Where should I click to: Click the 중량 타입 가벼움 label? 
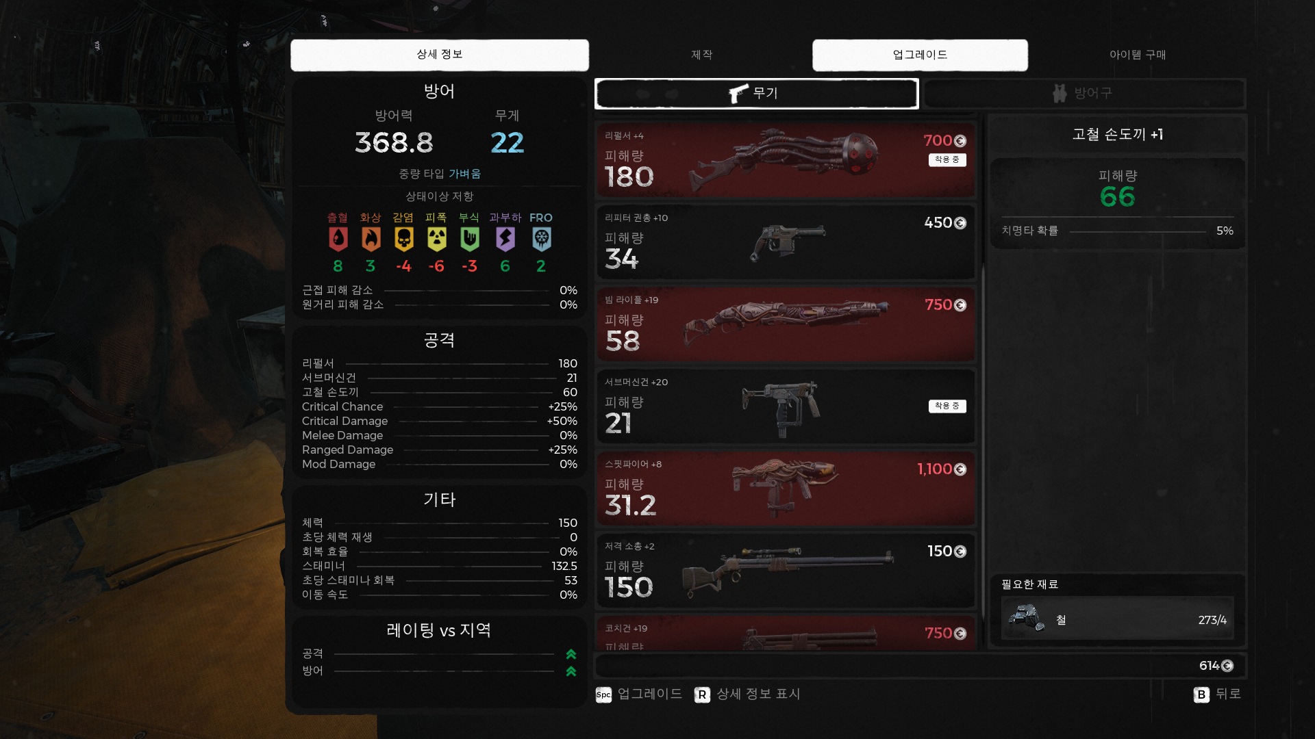pyautogui.click(x=440, y=174)
